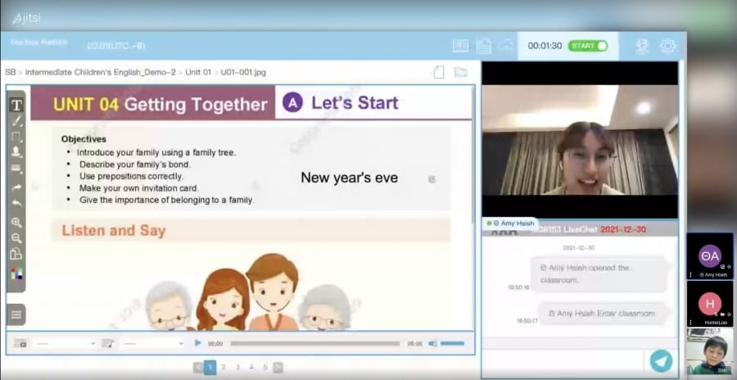Click the cloud upload icon in header

(x=506, y=46)
